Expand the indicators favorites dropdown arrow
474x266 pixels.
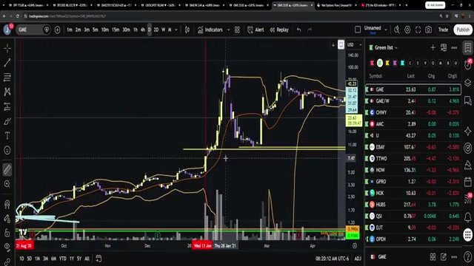click(x=229, y=30)
